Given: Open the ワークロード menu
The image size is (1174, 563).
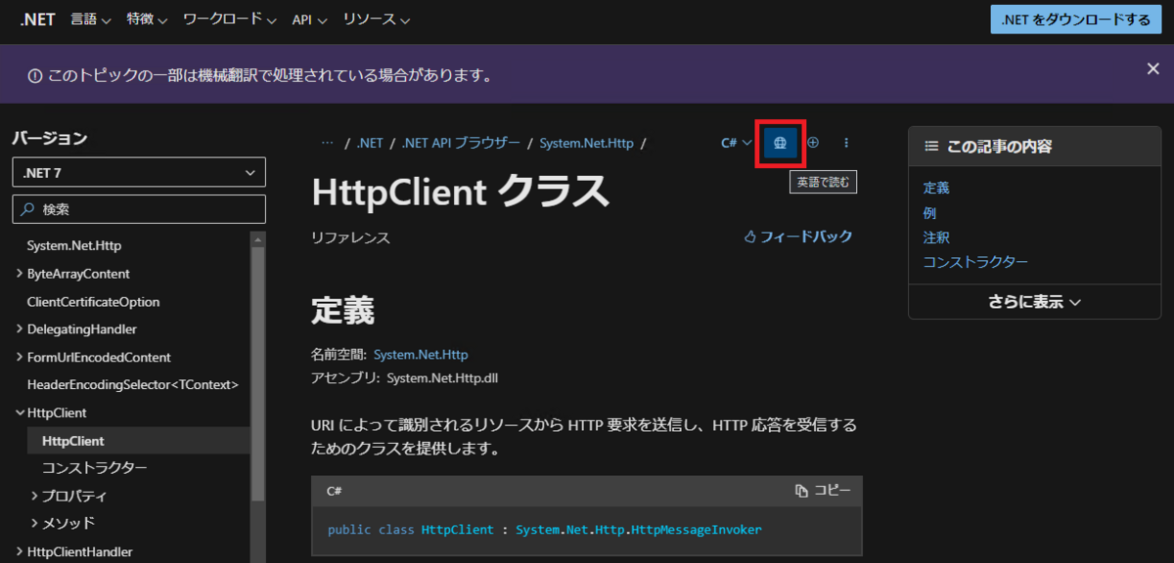Looking at the screenshot, I should [x=230, y=20].
